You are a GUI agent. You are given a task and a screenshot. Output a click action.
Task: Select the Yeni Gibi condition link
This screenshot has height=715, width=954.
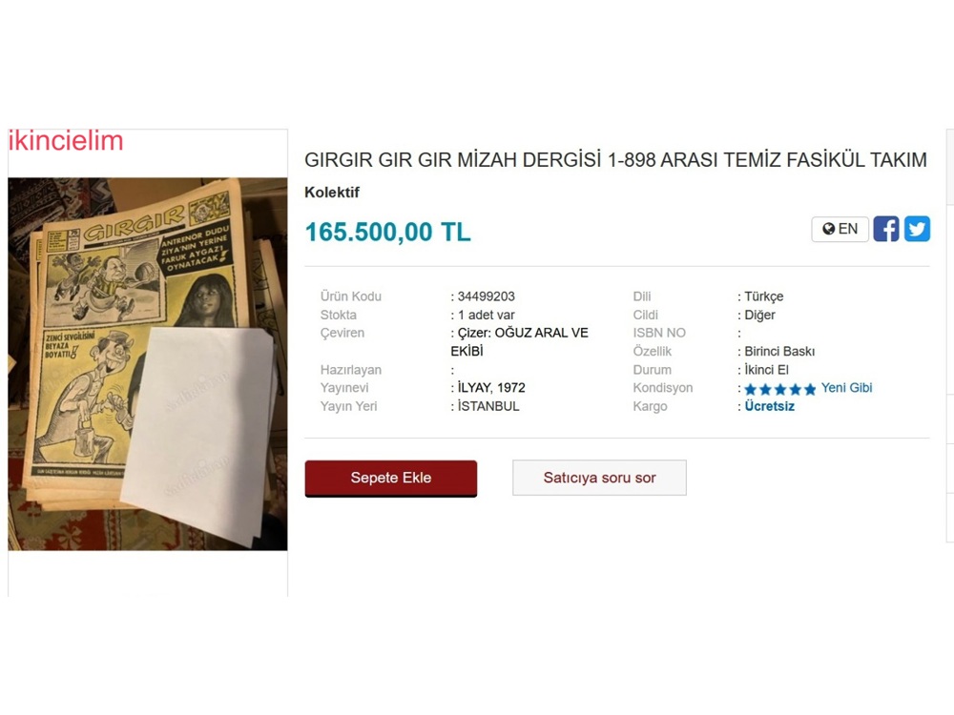[846, 388]
